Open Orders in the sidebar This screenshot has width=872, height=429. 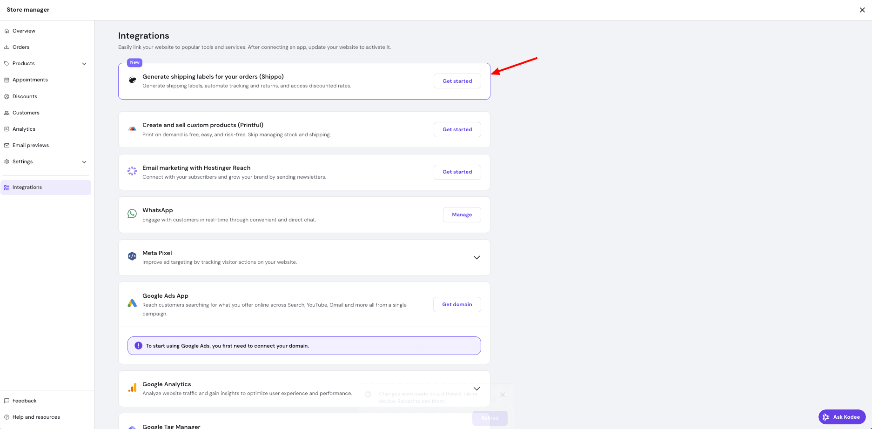coord(21,47)
